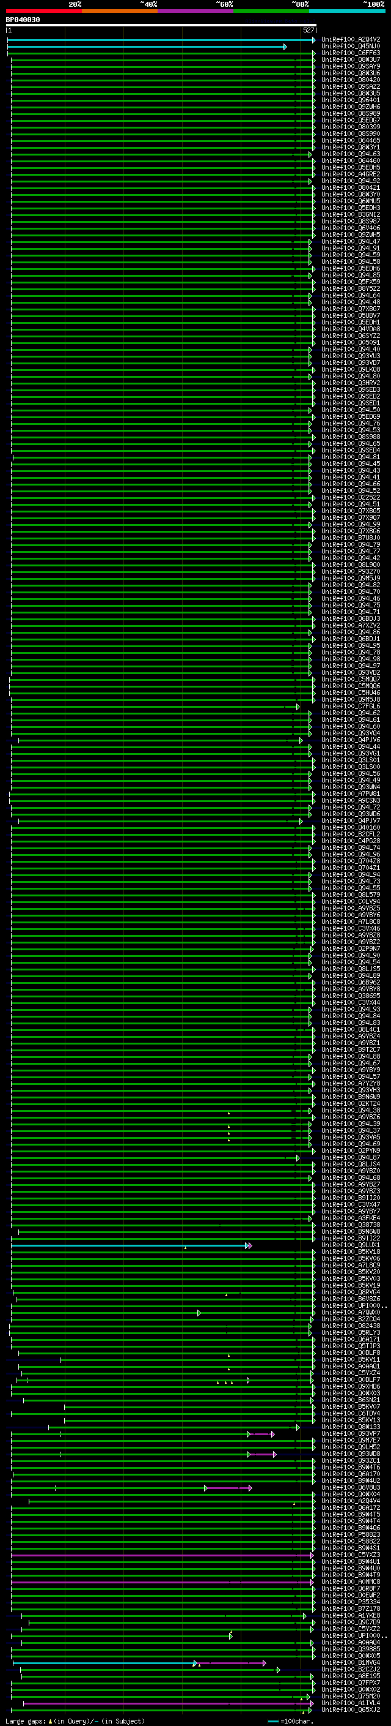
Task: Click label UniRef100_A7L8C8
Action: point(351,922)
